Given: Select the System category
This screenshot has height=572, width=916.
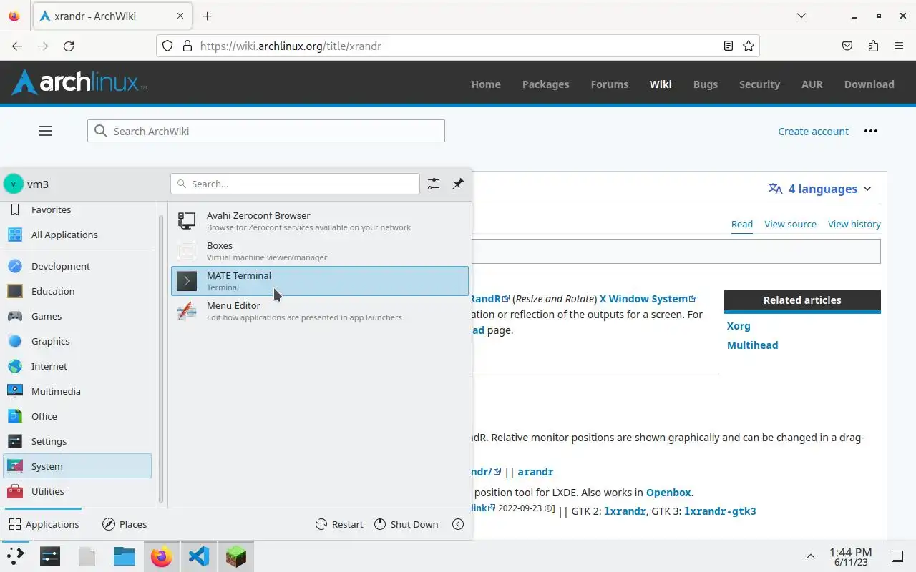Looking at the screenshot, I should pyautogui.click(x=77, y=466).
